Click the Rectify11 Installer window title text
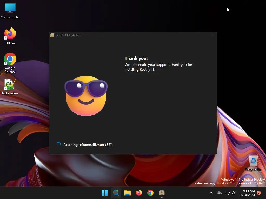 coord(68,35)
